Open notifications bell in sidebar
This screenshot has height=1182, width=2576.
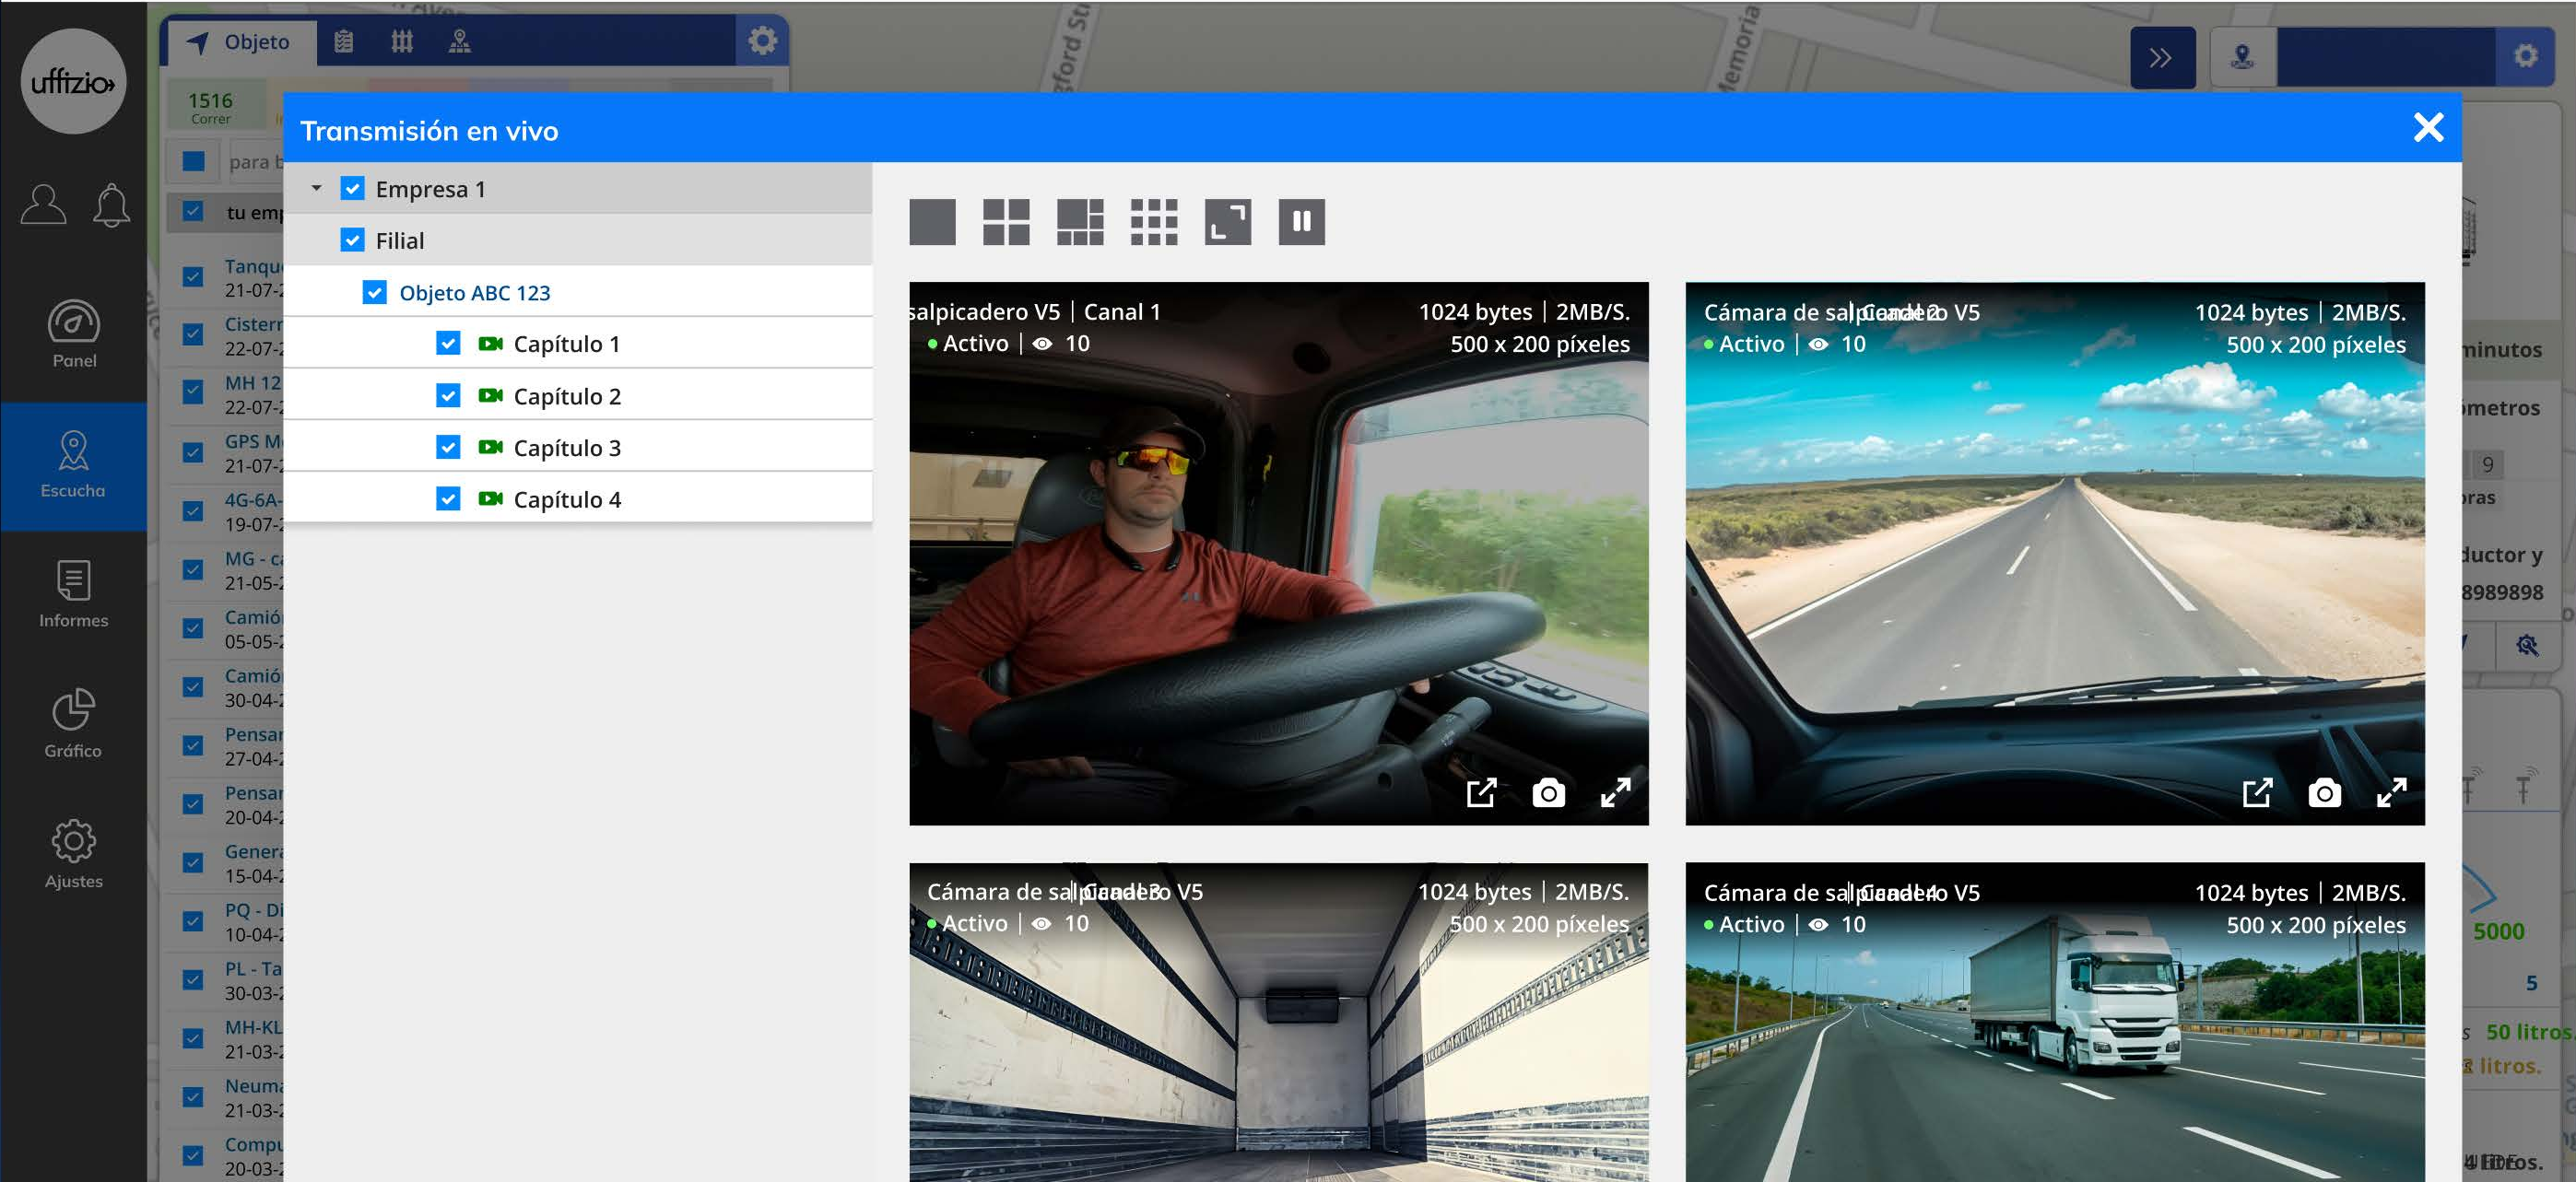click(x=111, y=206)
